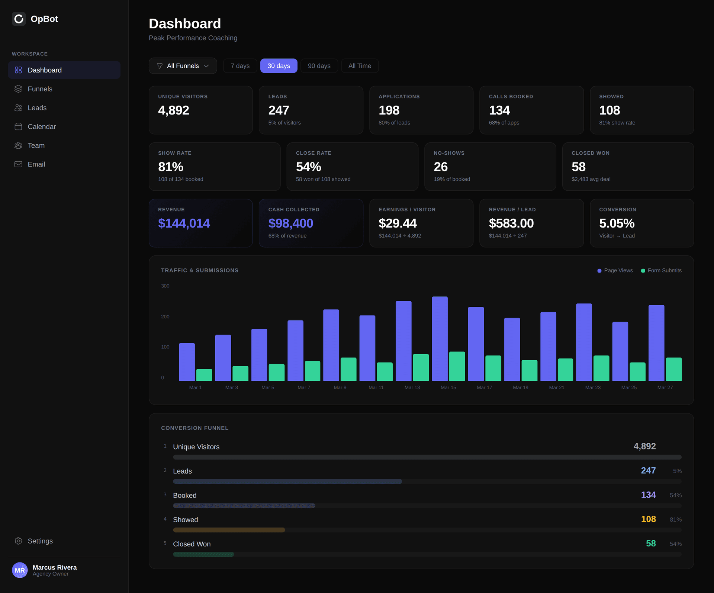
Task: Click the funnel filter icon beside All Funnels
Action: pos(160,65)
